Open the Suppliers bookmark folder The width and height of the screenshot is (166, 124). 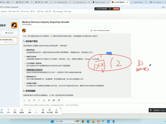tap(4, 11)
